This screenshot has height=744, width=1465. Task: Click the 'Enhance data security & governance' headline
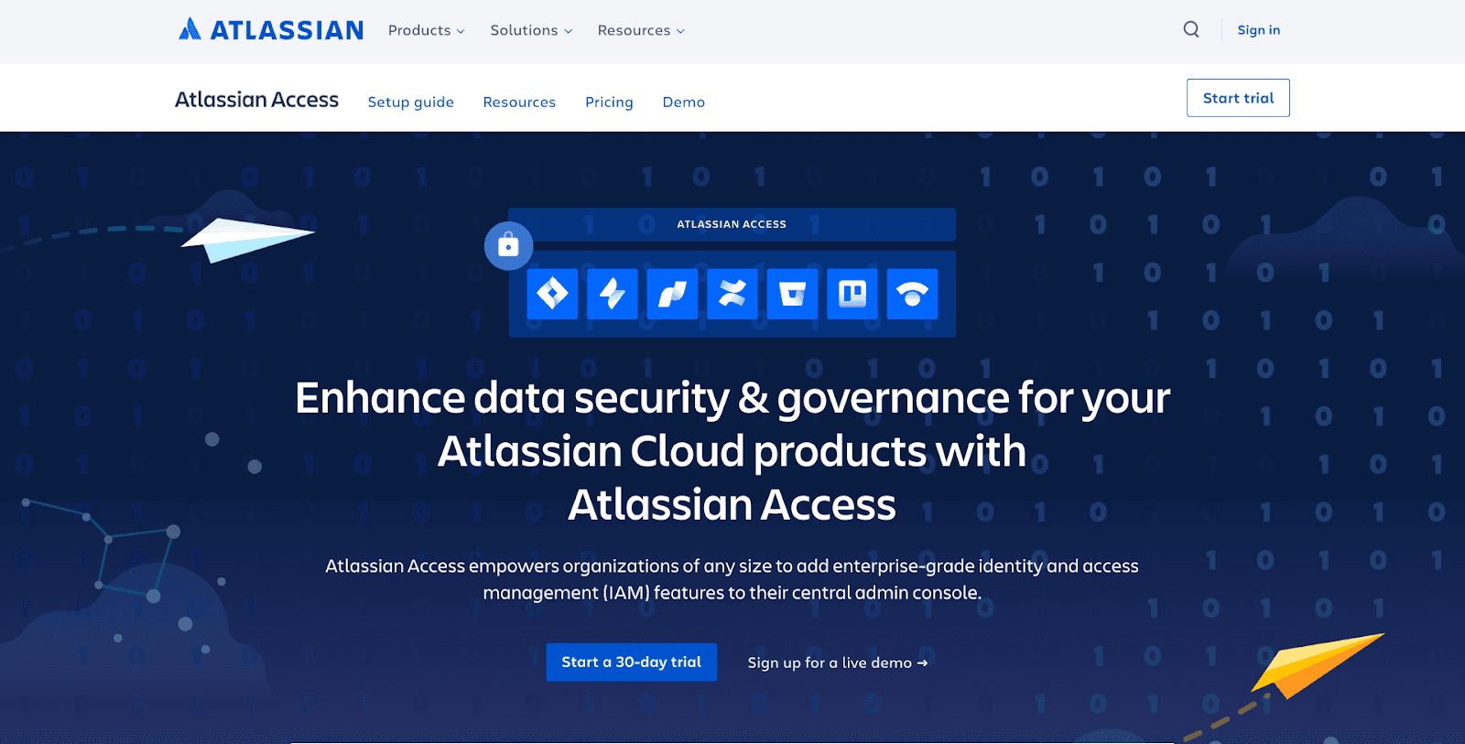732,450
